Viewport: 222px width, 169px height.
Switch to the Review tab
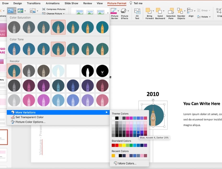[x=87, y=3]
